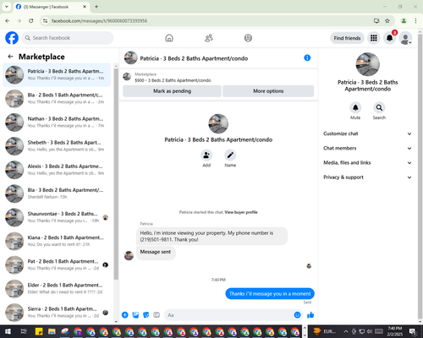Show hidden system tray icons
The image size is (423, 338).
[x=346, y=331]
